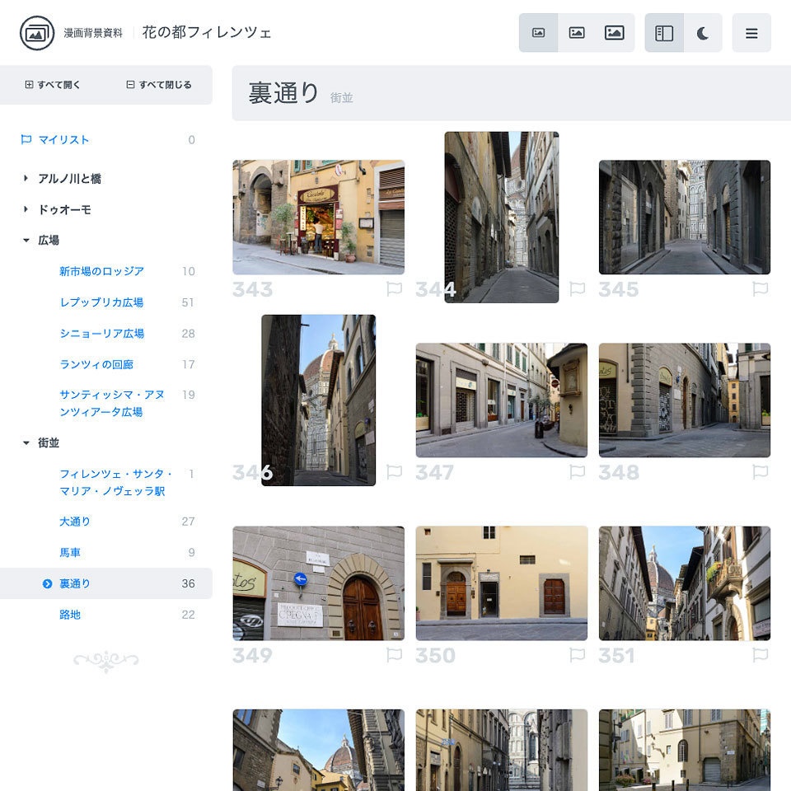The image size is (791, 791).
Task: Collapse the 街並 category
Action: click(25, 442)
